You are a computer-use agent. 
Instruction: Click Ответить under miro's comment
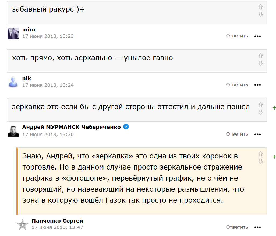pyautogui.click(x=237, y=36)
